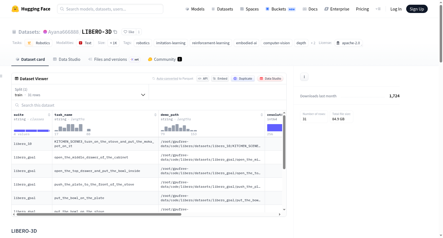Click the Duplicate button
443x238 pixels.
pyautogui.click(x=243, y=79)
